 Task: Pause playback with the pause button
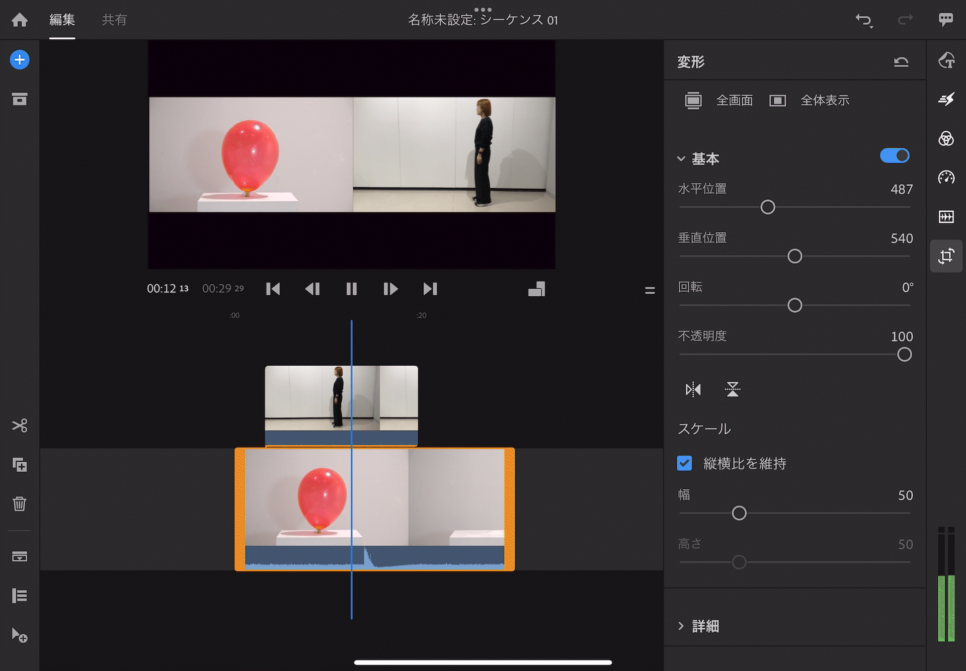coord(351,289)
